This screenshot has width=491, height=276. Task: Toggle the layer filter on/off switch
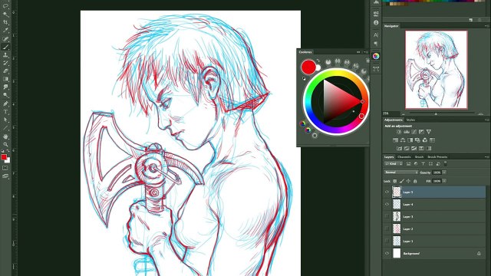(x=445, y=163)
